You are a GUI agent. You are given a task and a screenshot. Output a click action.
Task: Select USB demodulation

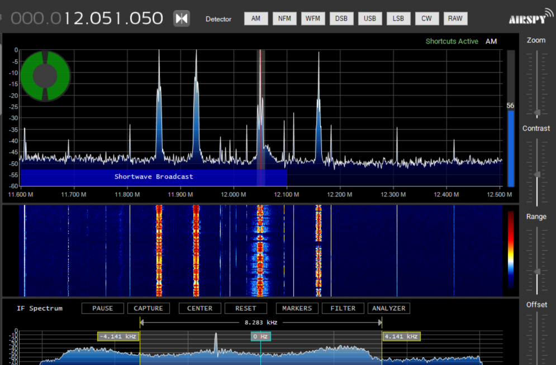[x=370, y=18]
